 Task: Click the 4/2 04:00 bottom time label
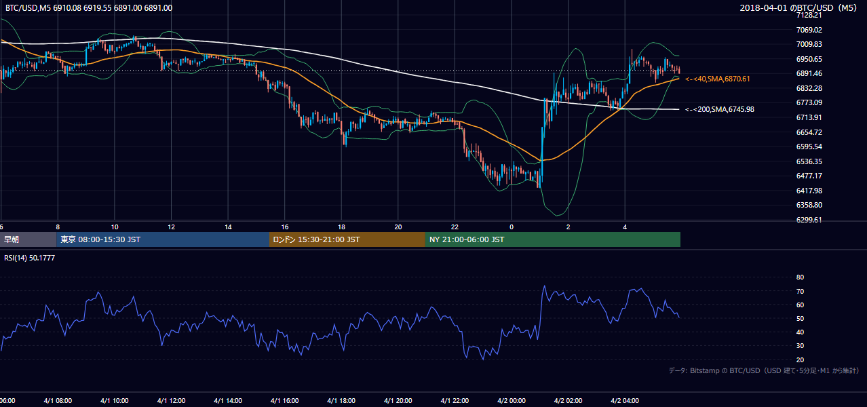pyautogui.click(x=625, y=401)
